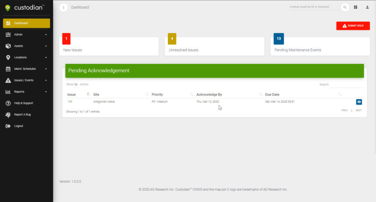Click the blue Pending Maintenance Events badge
This screenshot has width=376, height=202.
pos(279,38)
